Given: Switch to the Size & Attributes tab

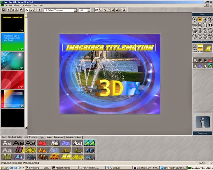Looking at the screenshot, I should click(15, 137).
